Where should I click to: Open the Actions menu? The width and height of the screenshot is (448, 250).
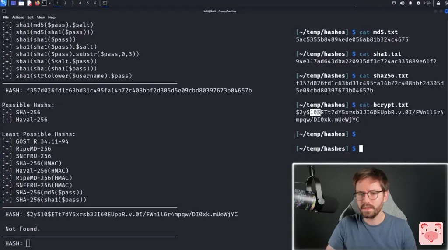click(x=17, y=18)
